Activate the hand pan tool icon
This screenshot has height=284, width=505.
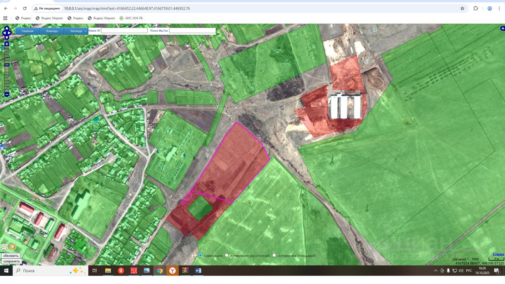13,247
